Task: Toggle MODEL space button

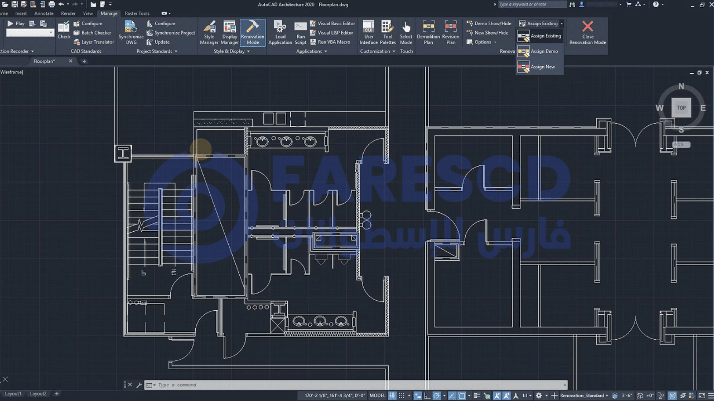Action: coord(378,395)
